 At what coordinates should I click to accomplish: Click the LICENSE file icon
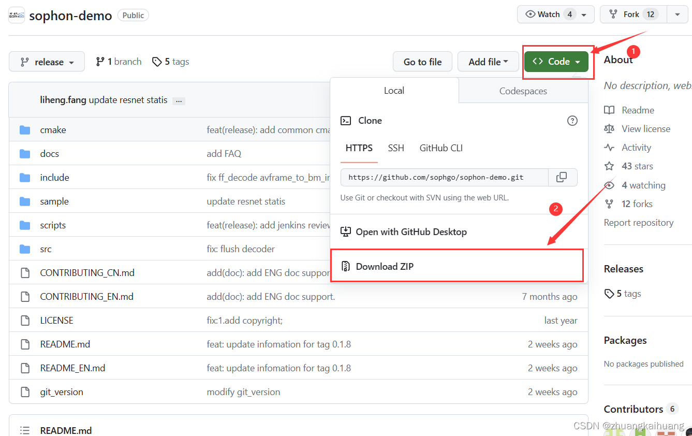(25, 321)
